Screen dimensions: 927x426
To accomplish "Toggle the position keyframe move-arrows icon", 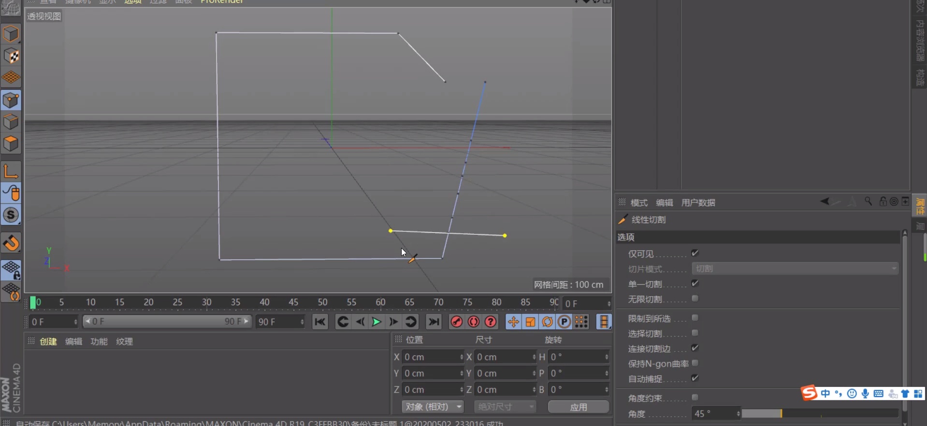I will pos(513,322).
